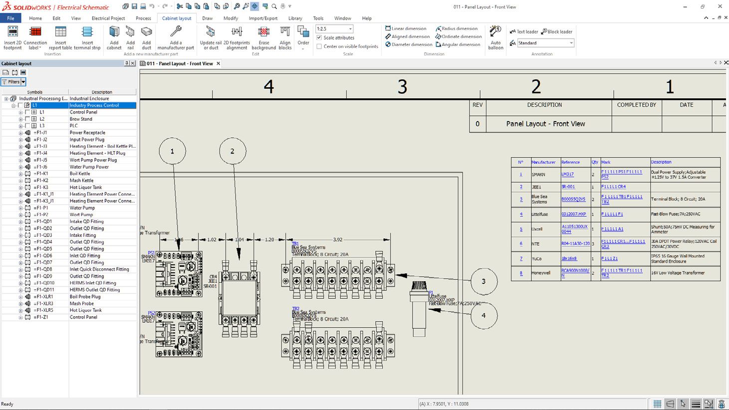Open the Filters dropdown arrow
The height and width of the screenshot is (410, 729).
tap(22, 81)
